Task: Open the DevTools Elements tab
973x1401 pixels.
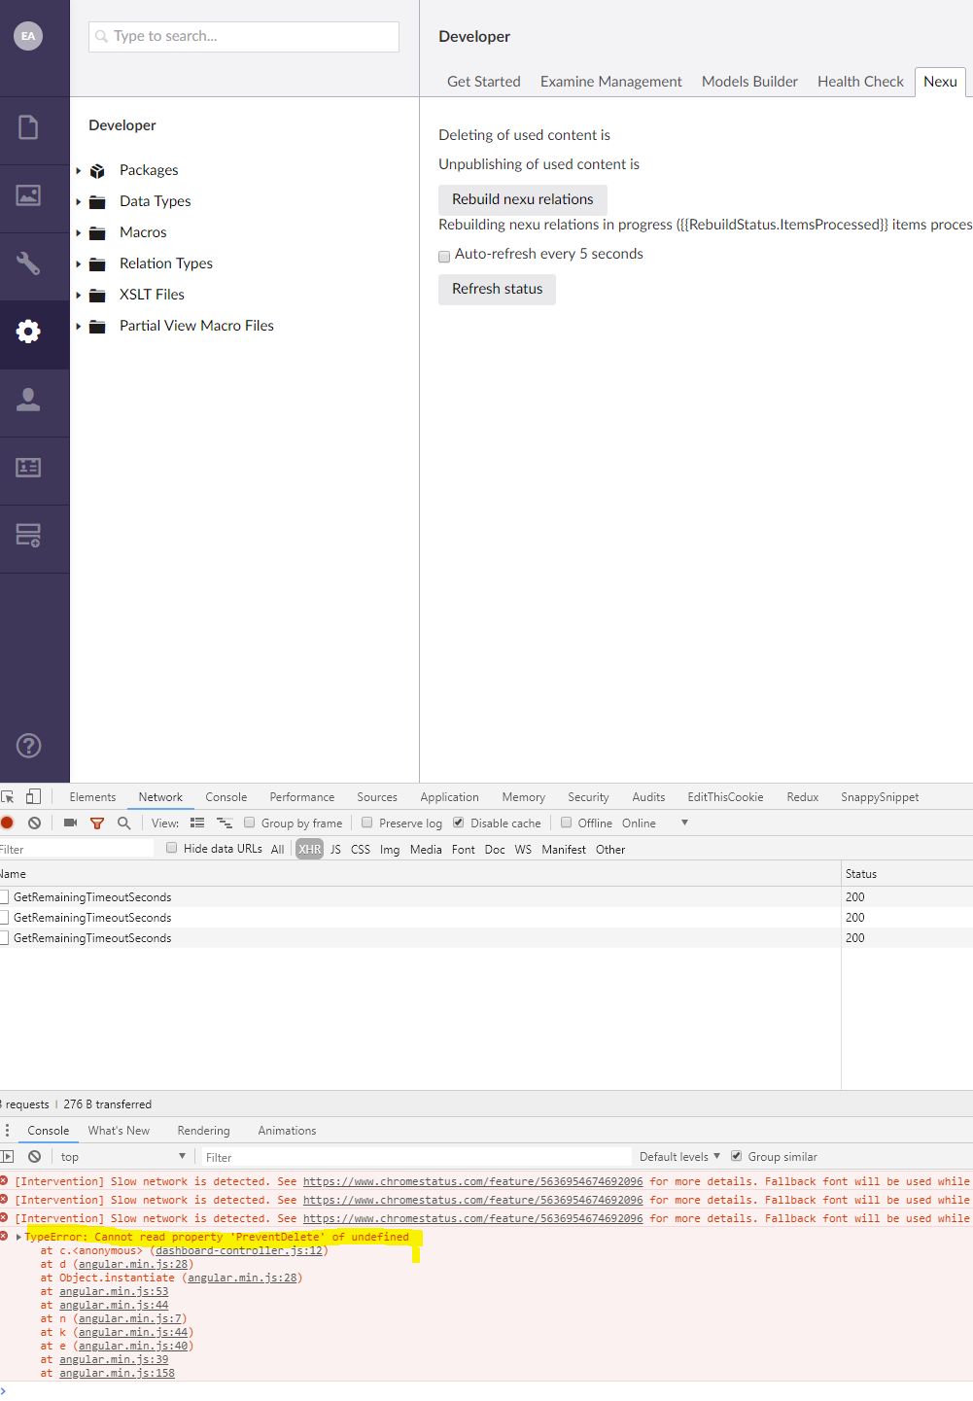Action: (92, 796)
